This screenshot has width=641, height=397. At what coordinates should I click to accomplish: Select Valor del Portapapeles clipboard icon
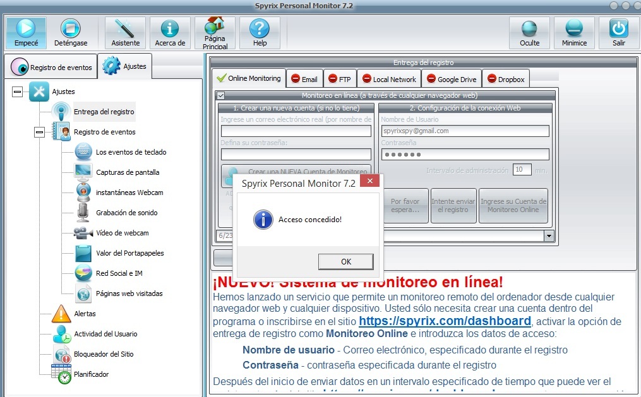coord(83,253)
